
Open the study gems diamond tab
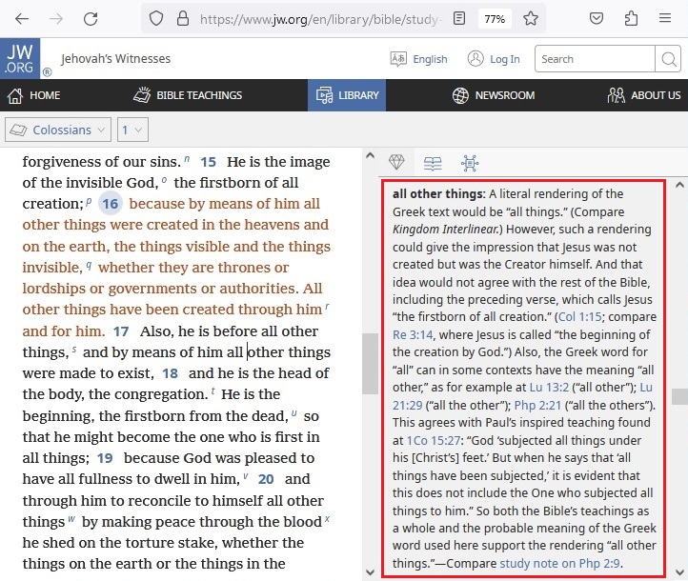coord(396,162)
